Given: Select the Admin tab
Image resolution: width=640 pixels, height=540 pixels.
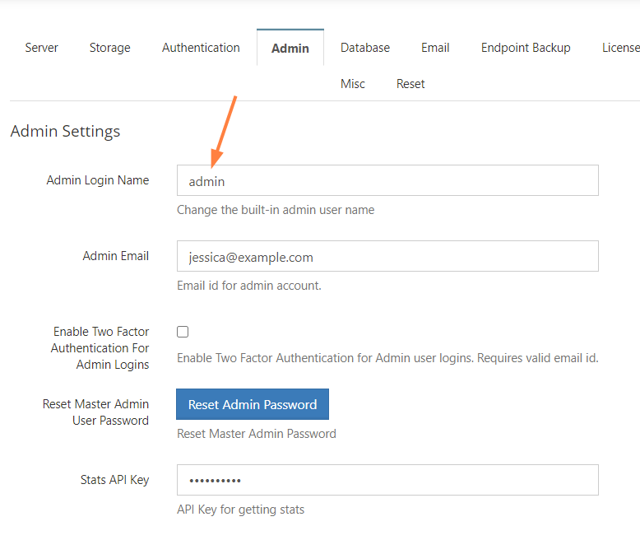Looking at the screenshot, I should click(290, 49).
